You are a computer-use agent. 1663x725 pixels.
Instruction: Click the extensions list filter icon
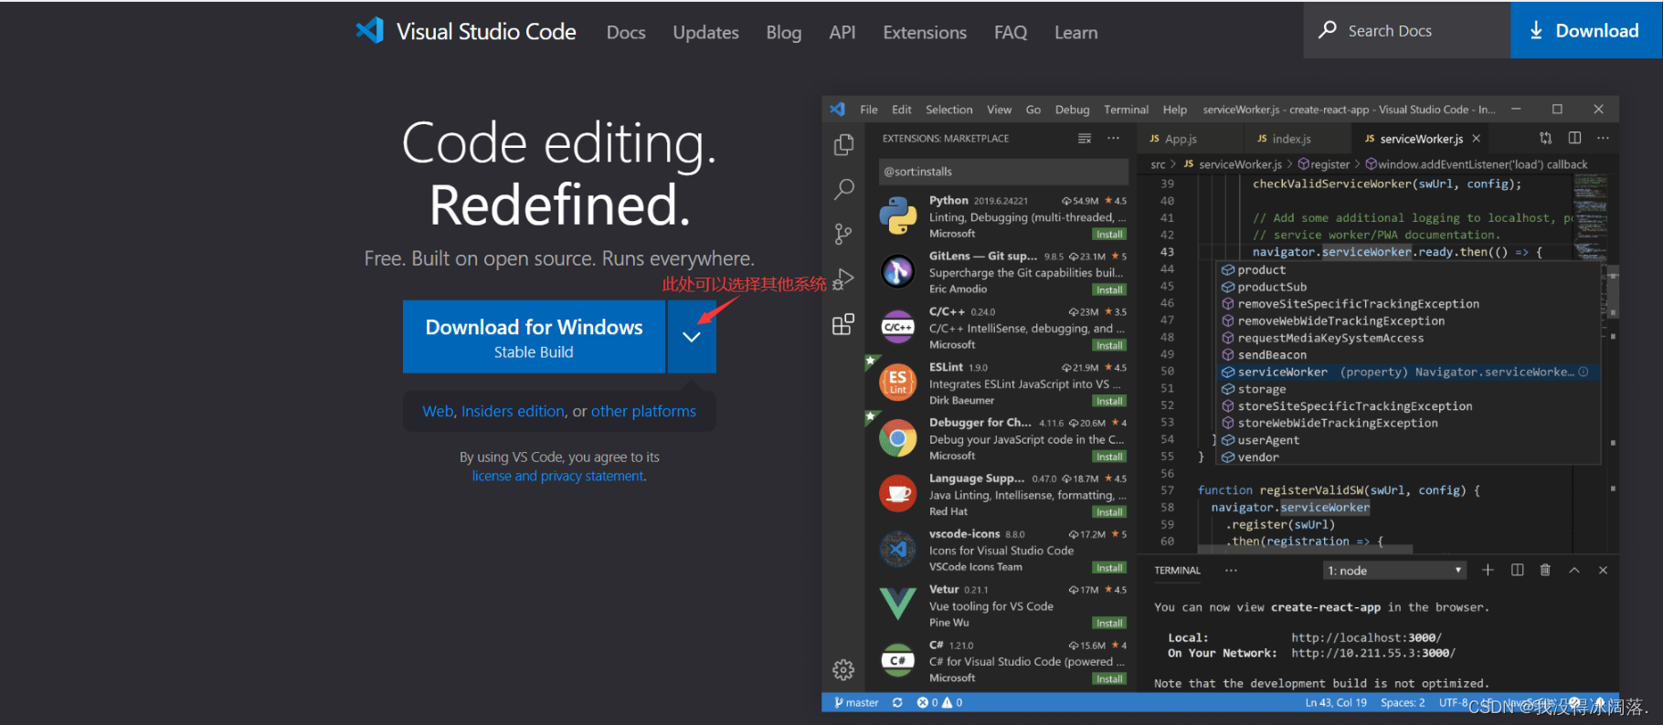point(1085,139)
